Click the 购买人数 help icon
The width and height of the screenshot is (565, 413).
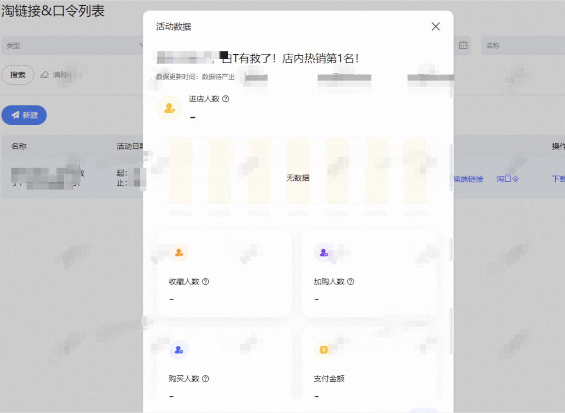(206, 379)
